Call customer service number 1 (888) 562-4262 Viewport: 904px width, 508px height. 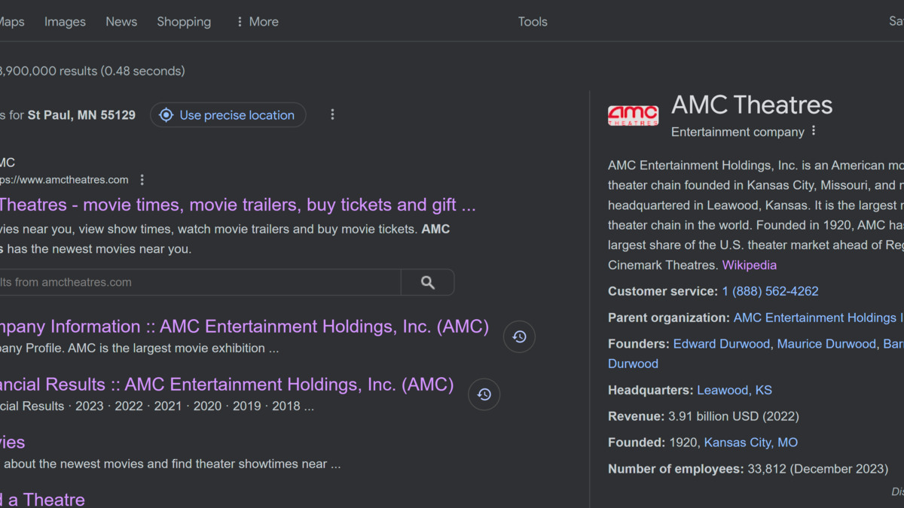pos(770,291)
